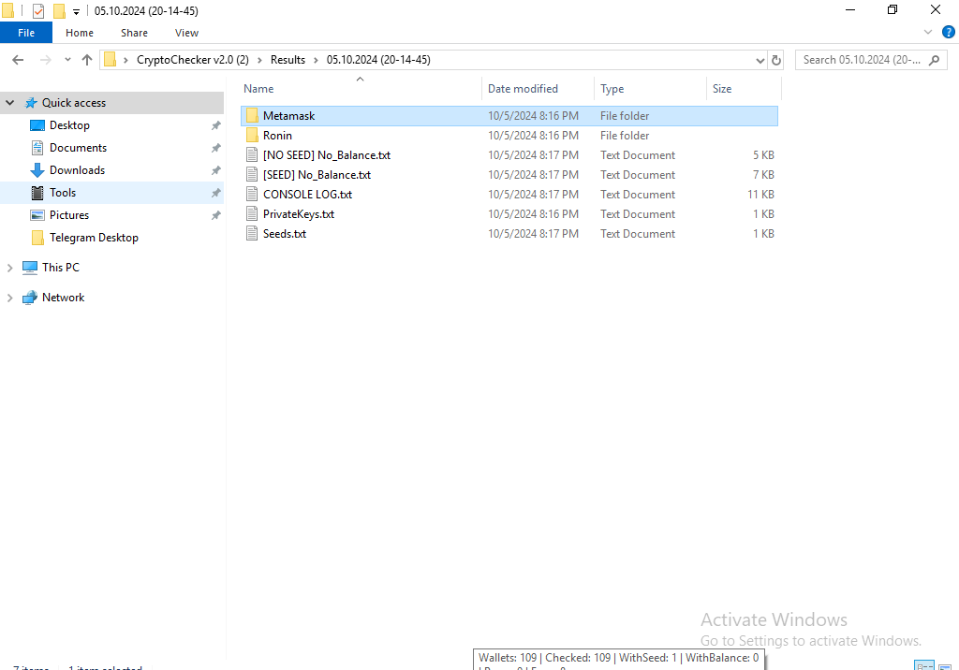This screenshot has height=670, width=959.
Task: Click the Results breadcrumb in address bar
Action: click(x=288, y=60)
